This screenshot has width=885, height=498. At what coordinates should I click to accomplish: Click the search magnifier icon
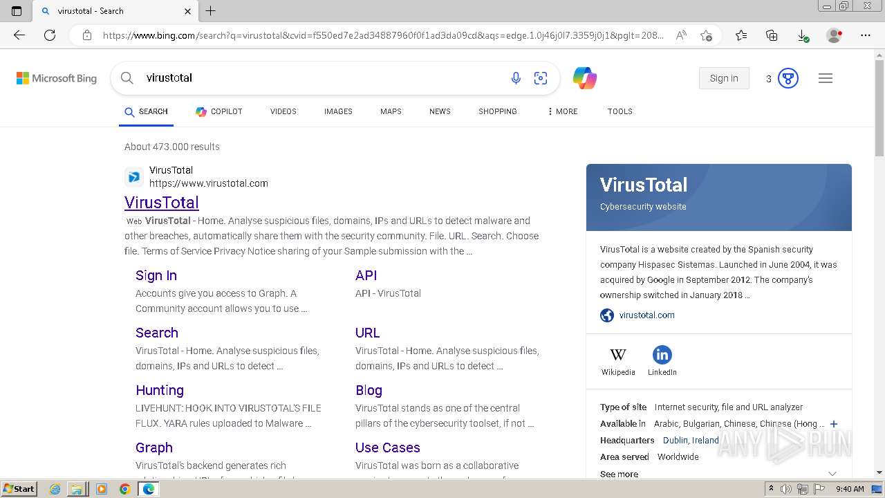click(x=127, y=78)
